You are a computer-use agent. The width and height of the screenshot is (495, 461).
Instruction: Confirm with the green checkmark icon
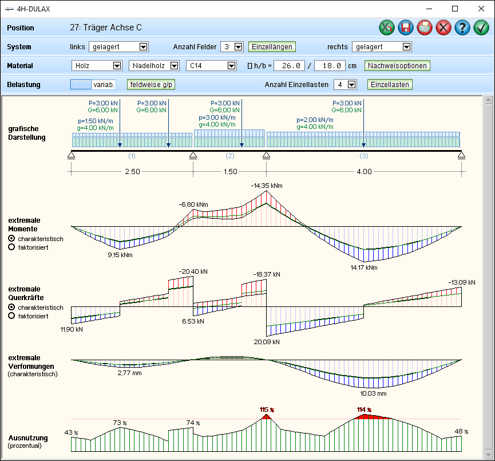click(481, 27)
